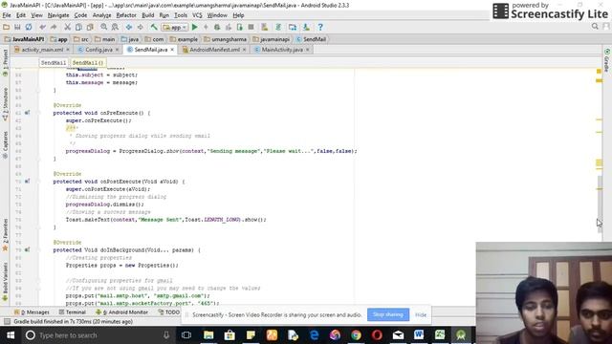This screenshot has height=344, width=612.
Task: Click the Replace toolbar icon
Action: pos(115,28)
